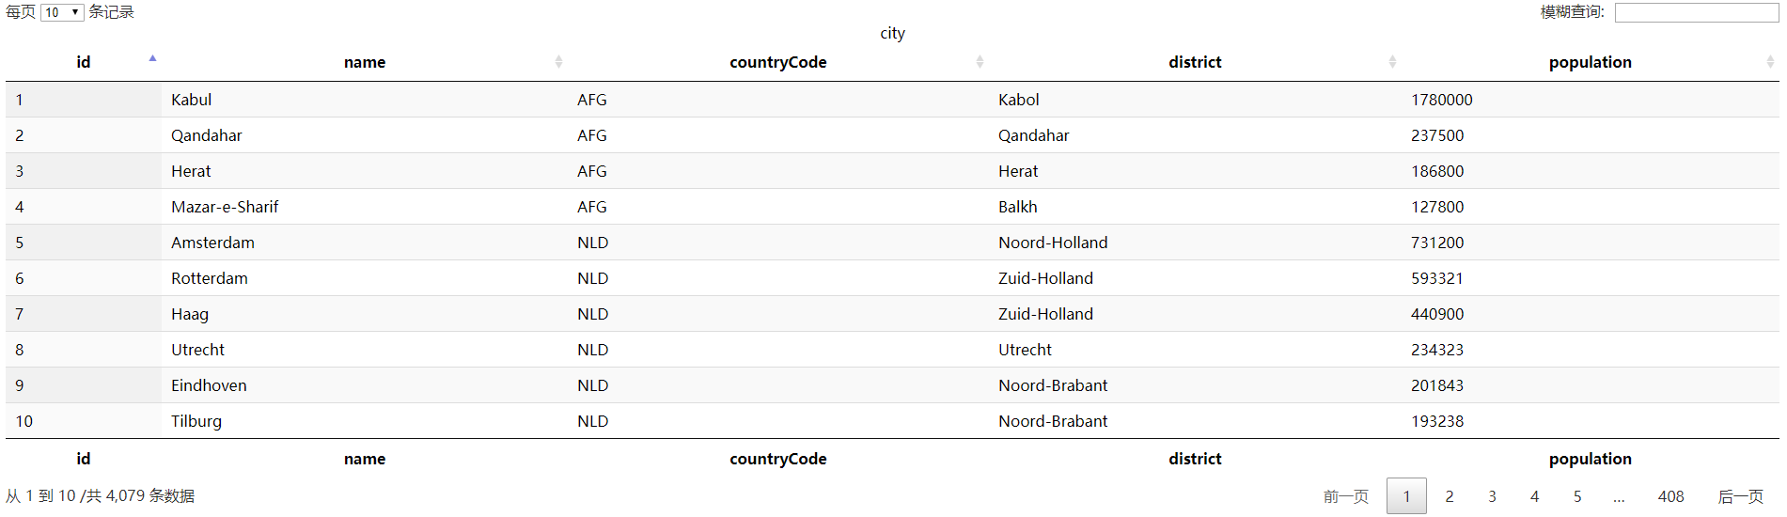Jump to last page 408

tap(1670, 496)
